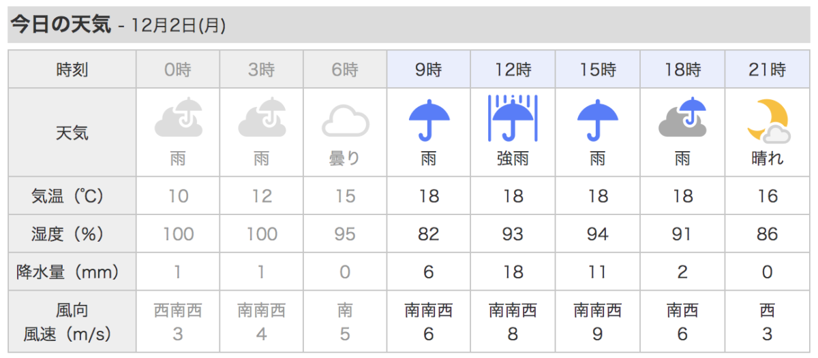Select the 気温（℃） row label
The height and width of the screenshot is (358, 818).
click(72, 196)
